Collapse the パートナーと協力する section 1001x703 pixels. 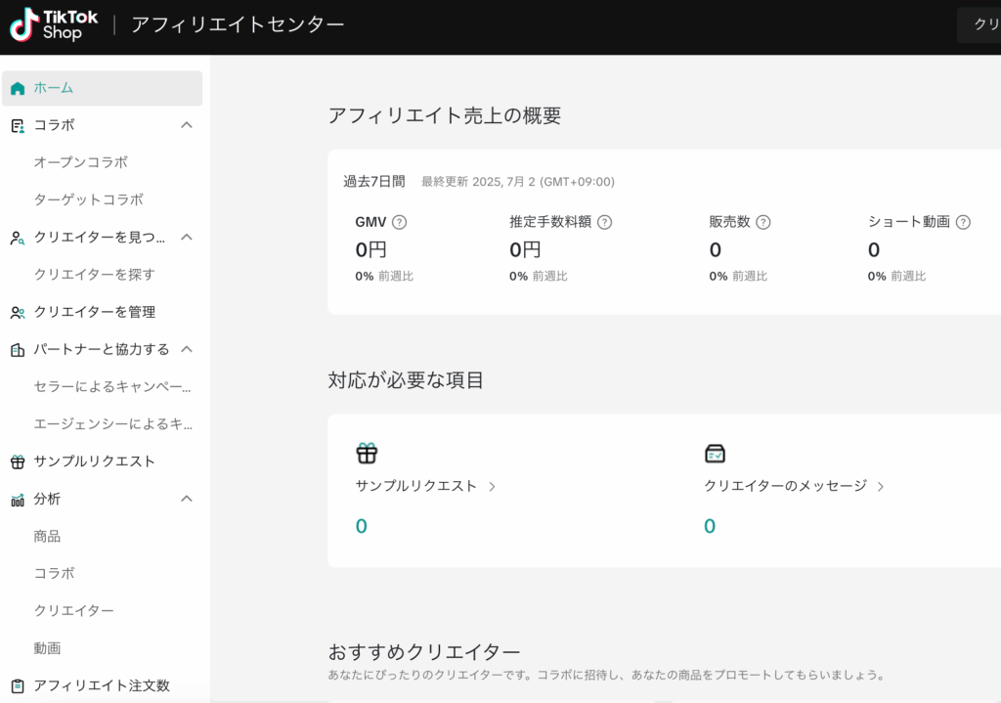pyautogui.click(x=187, y=349)
